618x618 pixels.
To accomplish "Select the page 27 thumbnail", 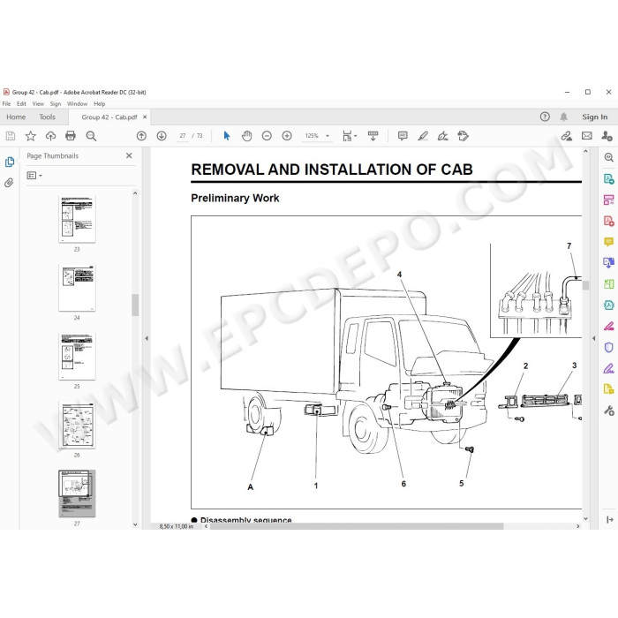I will [x=77, y=494].
